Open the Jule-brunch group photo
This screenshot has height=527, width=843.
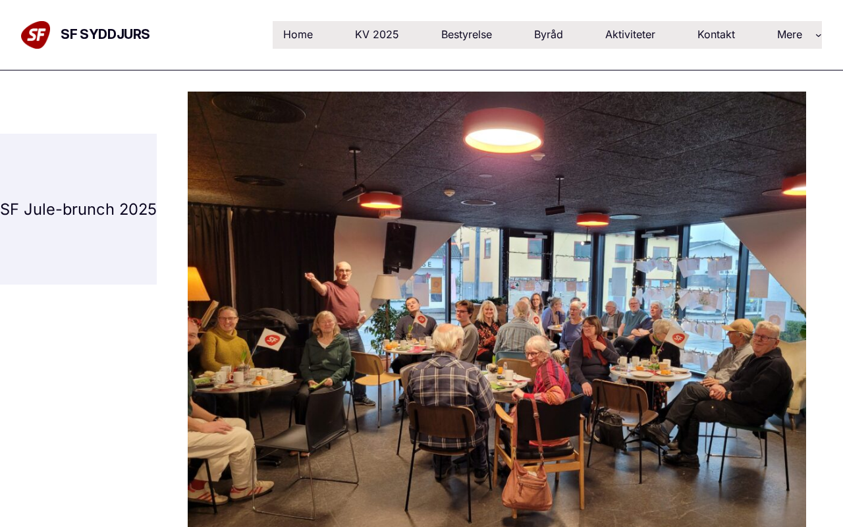[x=497, y=309]
